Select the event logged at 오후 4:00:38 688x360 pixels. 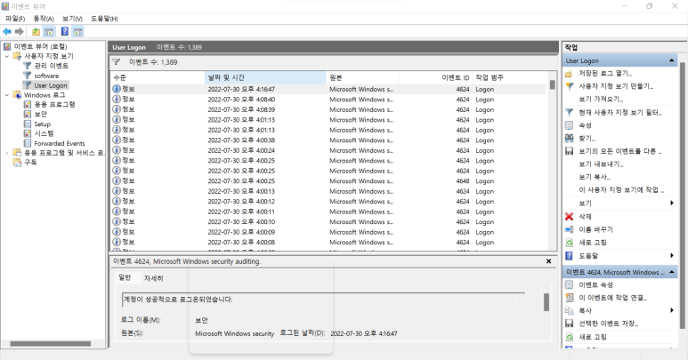pos(328,140)
